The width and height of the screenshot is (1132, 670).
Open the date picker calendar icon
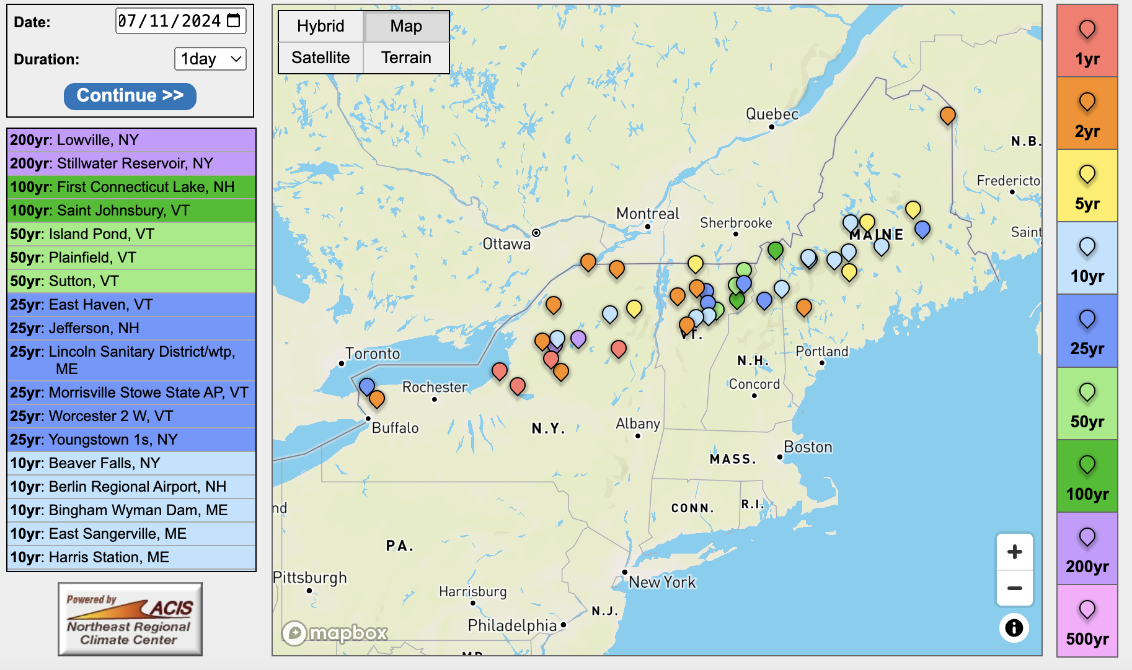tap(234, 20)
